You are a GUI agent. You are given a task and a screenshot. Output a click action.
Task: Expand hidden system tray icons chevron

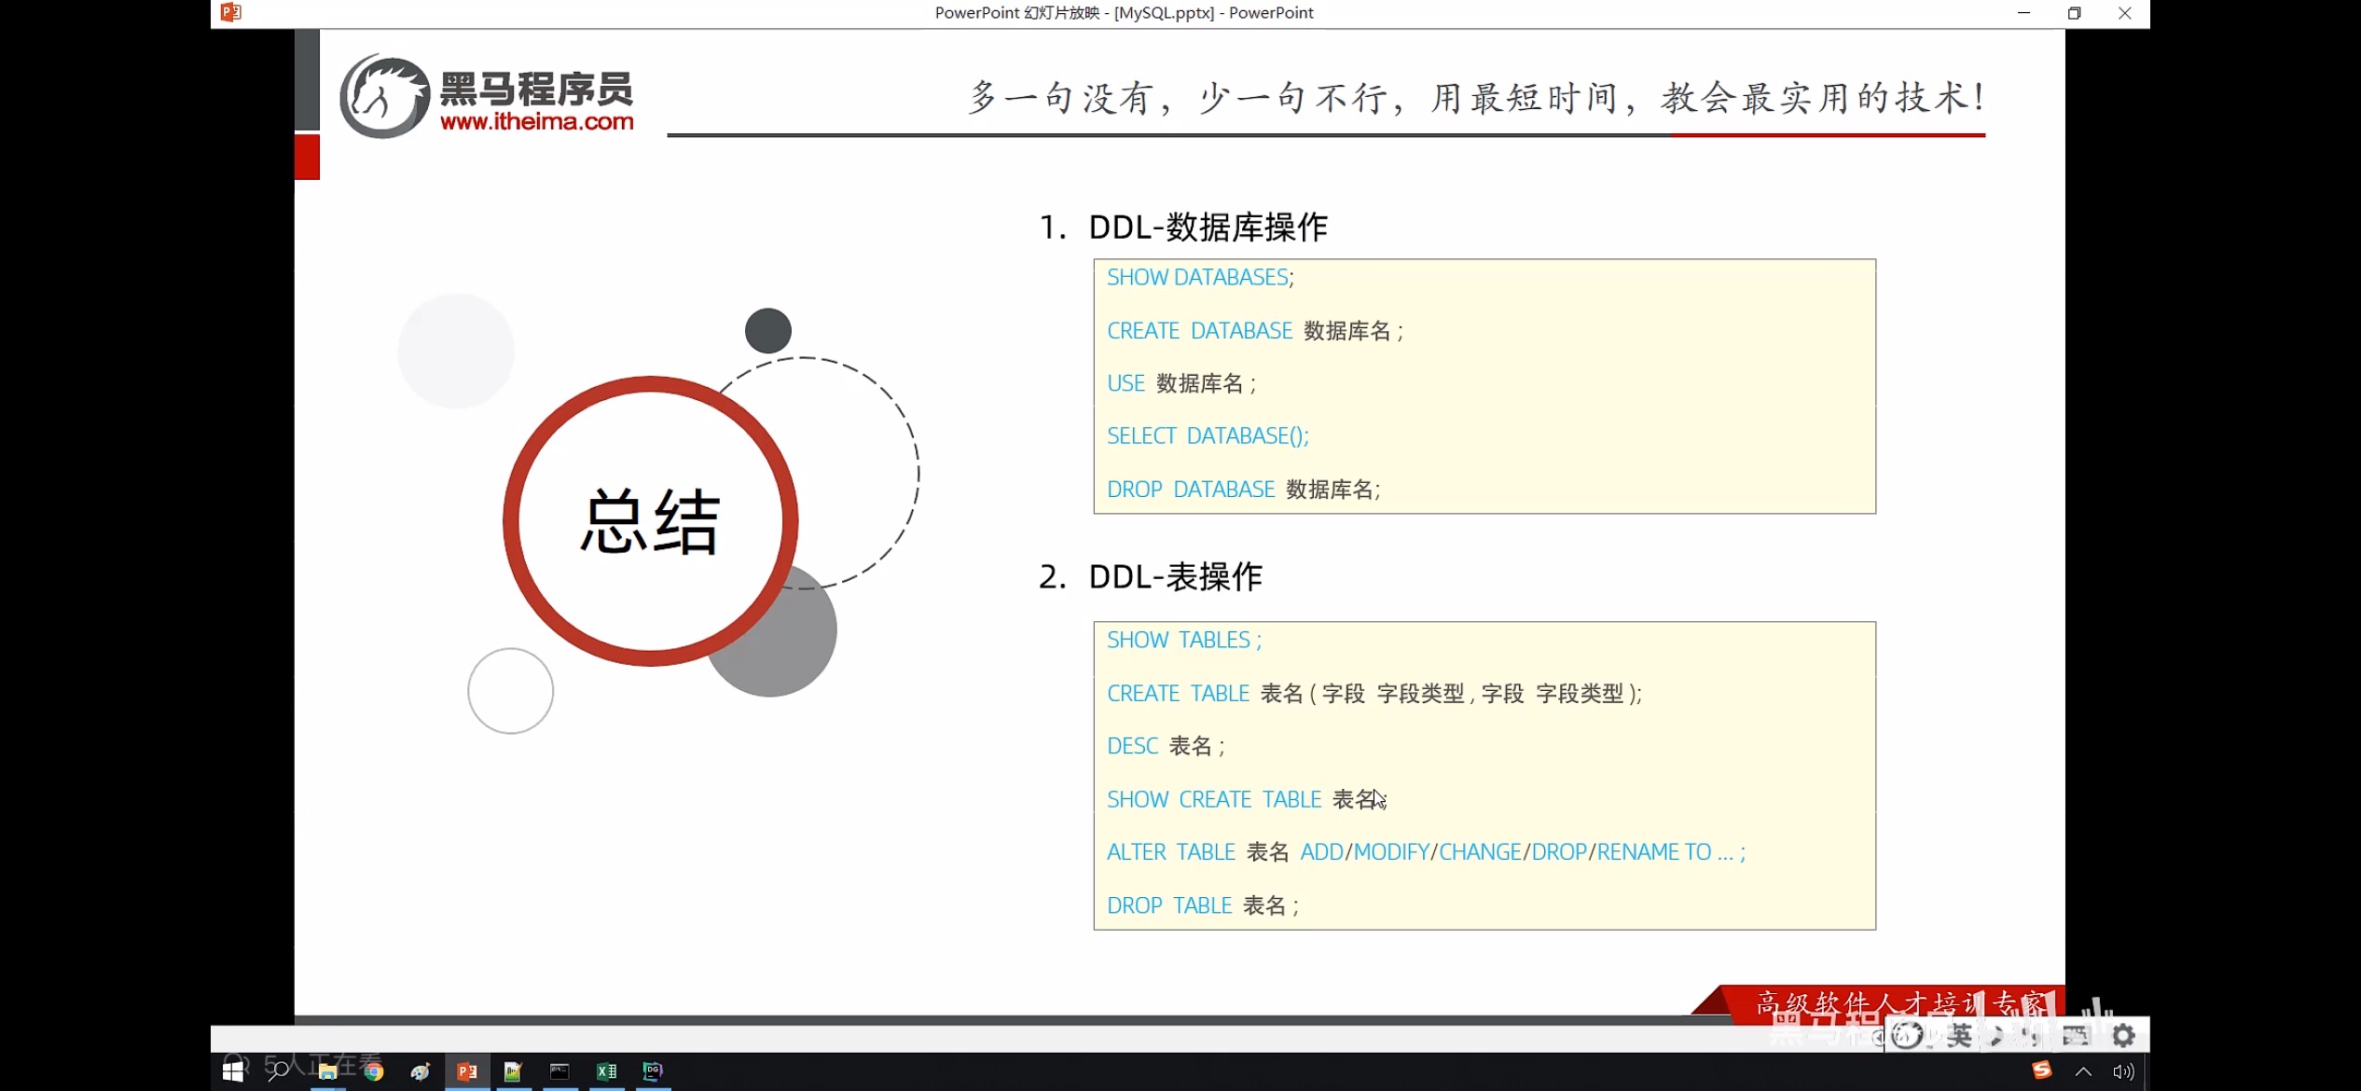click(x=2085, y=1070)
